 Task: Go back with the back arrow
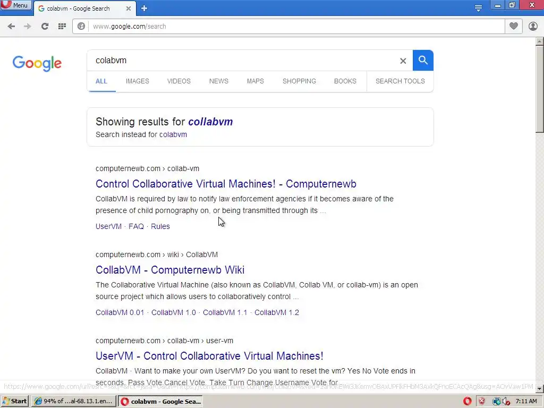click(x=11, y=27)
